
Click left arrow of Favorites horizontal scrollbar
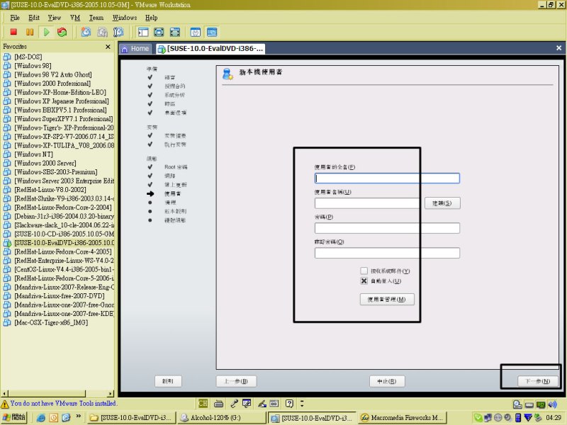click(4, 394)
